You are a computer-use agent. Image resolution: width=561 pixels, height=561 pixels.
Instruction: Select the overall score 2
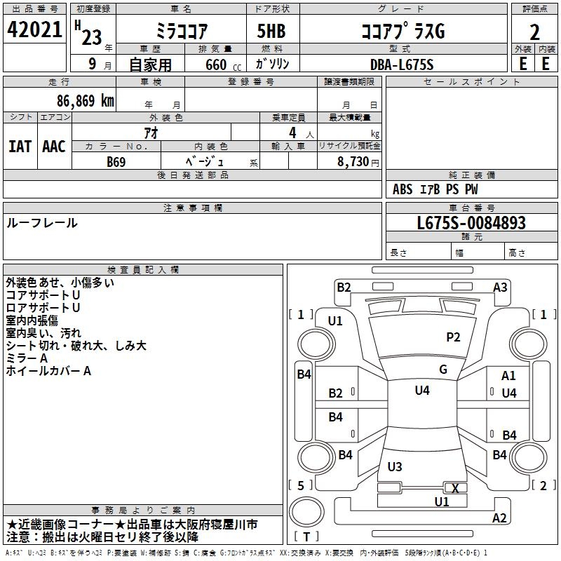[x=534, y=32]
